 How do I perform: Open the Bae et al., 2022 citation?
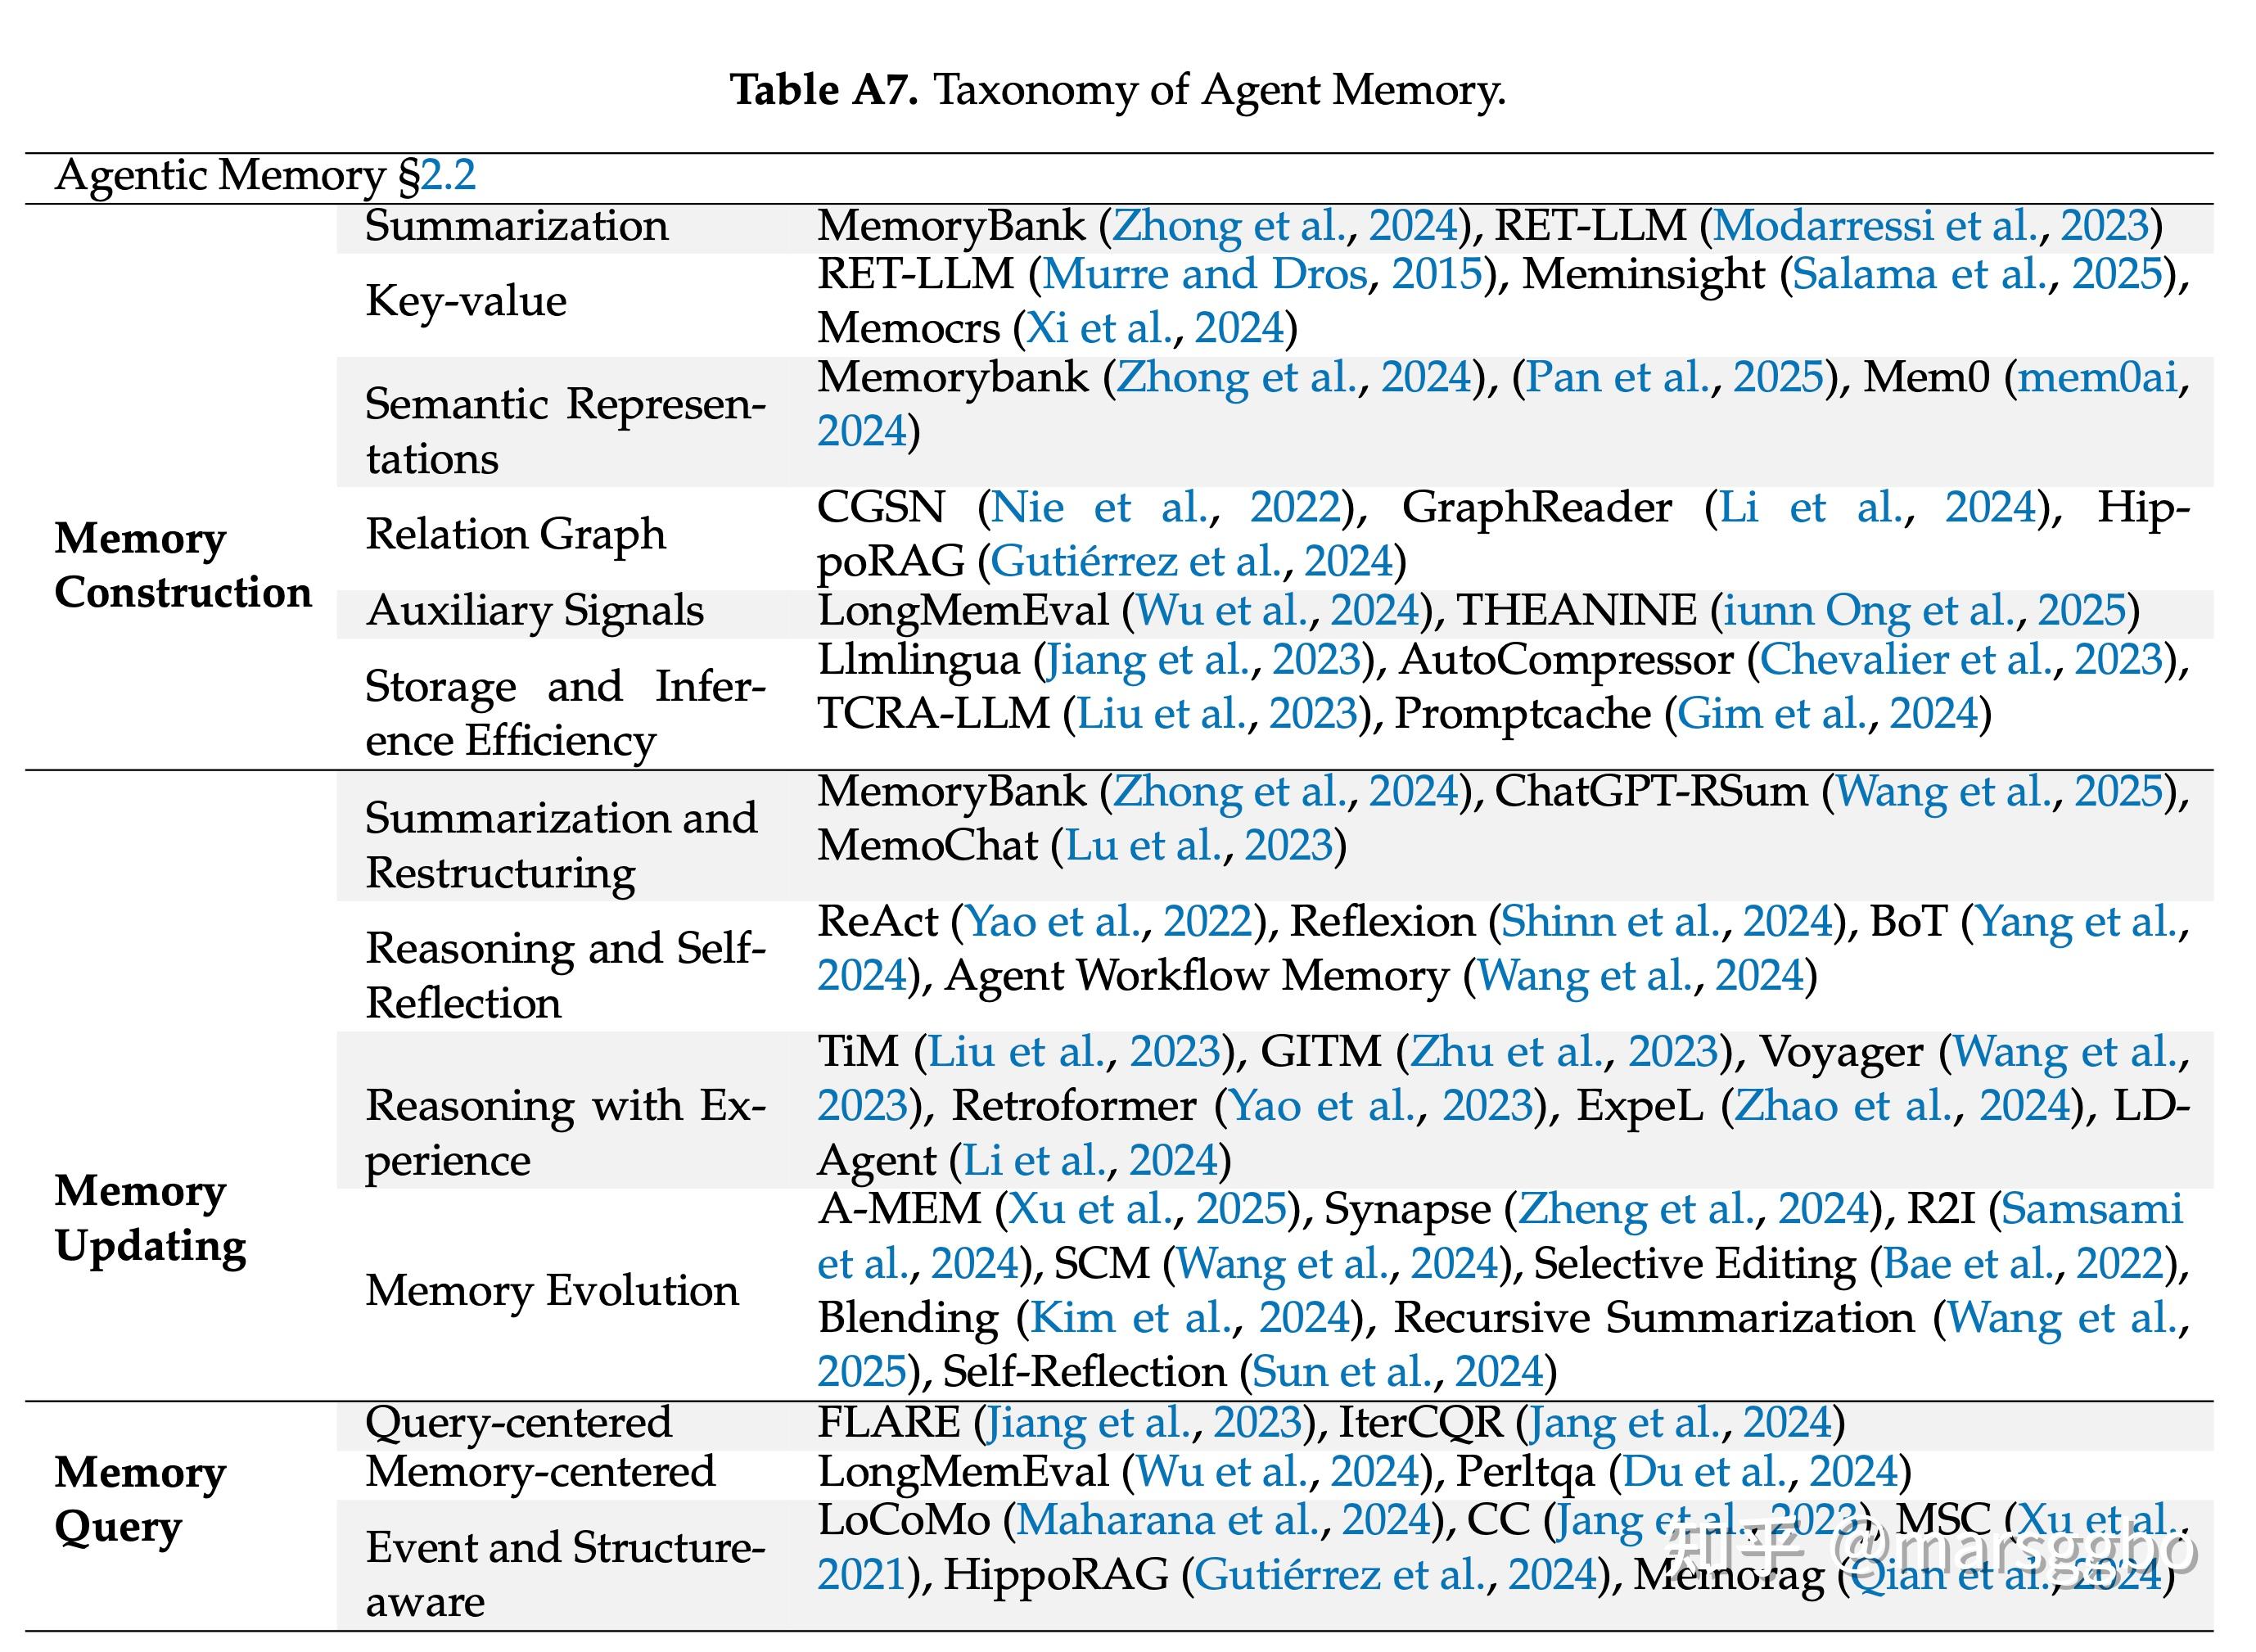[2024, 1264]
